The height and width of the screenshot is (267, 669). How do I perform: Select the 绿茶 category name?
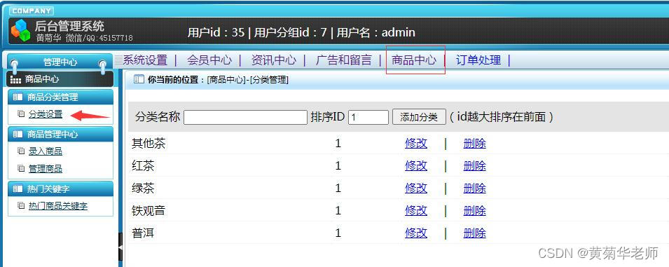coord(143,188)
